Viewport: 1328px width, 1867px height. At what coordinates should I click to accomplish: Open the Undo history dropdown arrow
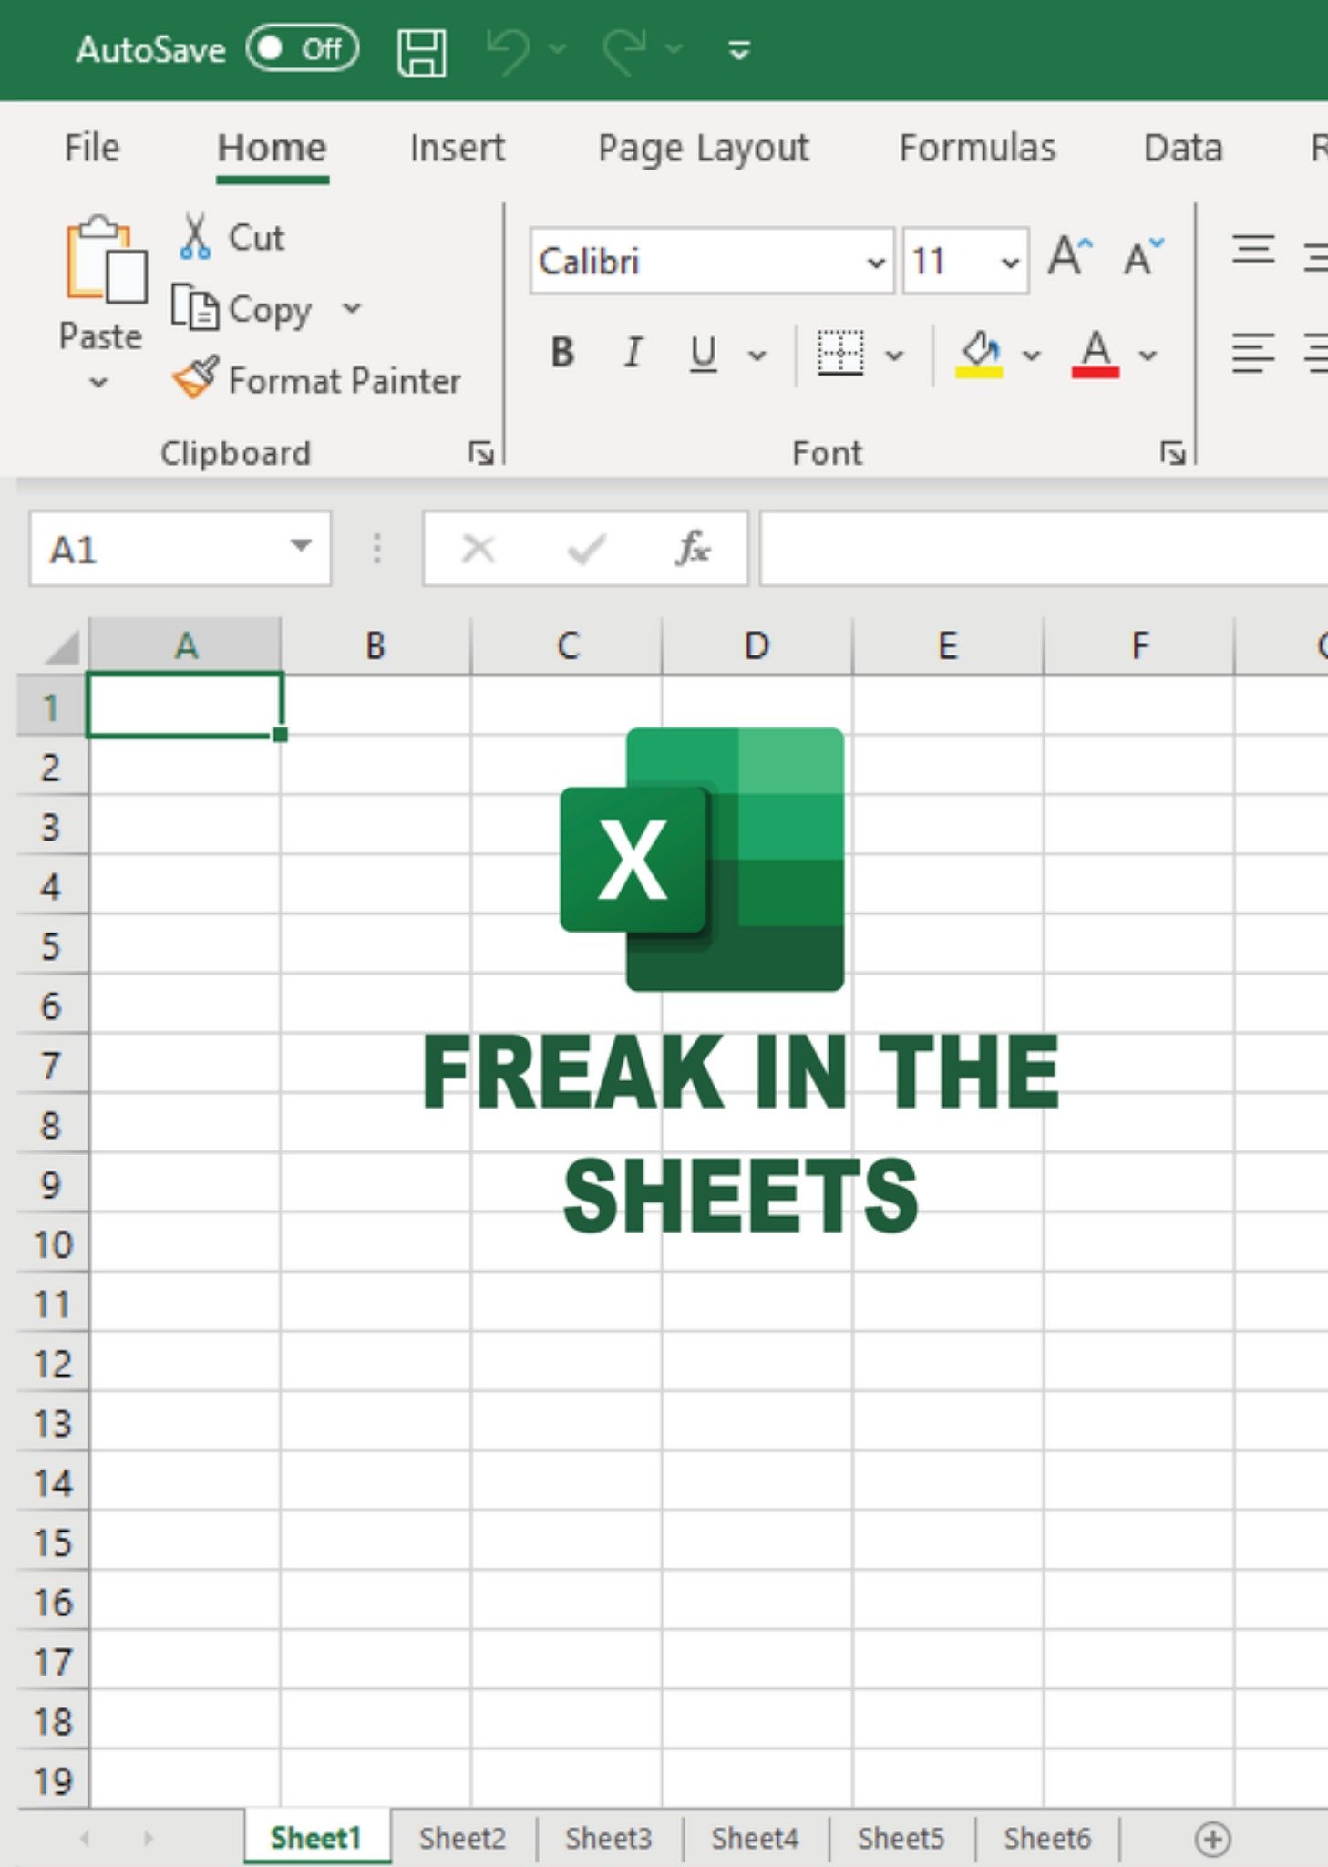click(x=558, y=48)
